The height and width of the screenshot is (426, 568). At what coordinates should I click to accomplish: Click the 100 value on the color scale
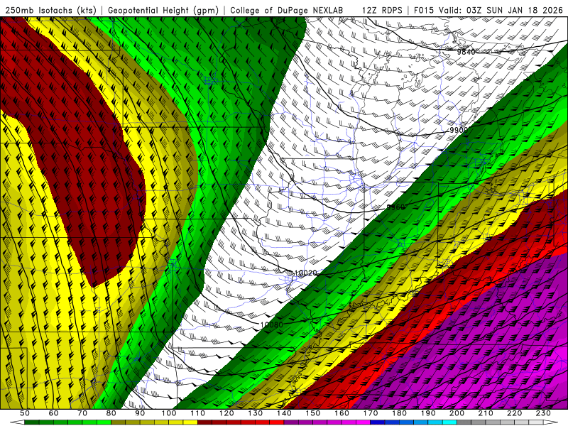pos(169,413)
